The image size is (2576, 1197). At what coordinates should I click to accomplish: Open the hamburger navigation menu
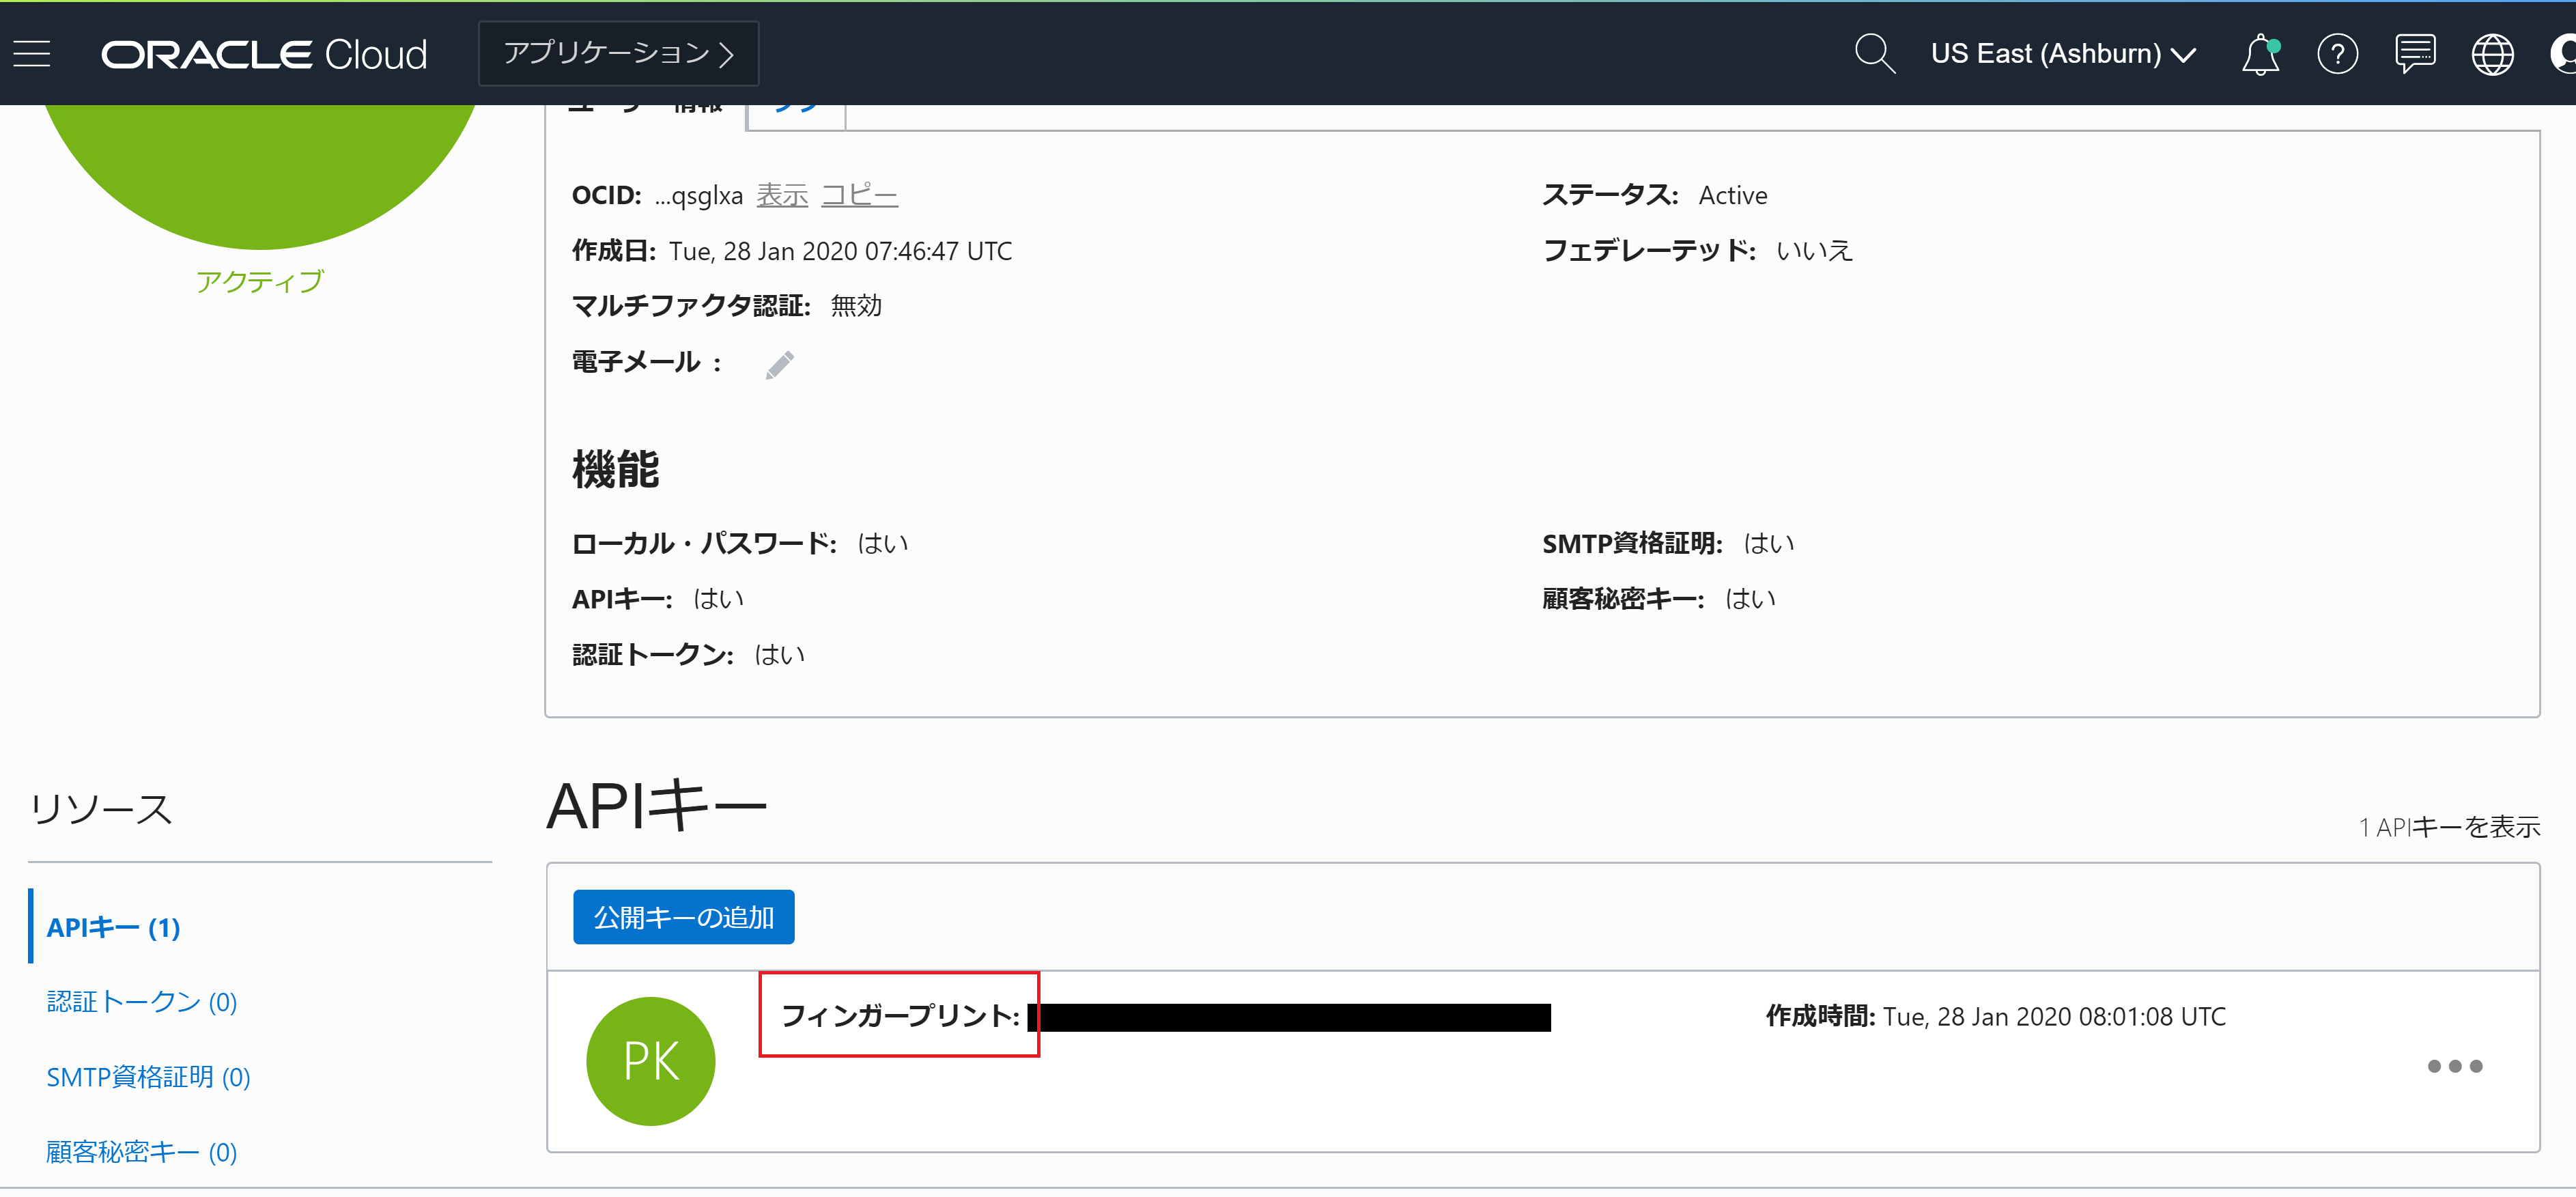point(32,54)
